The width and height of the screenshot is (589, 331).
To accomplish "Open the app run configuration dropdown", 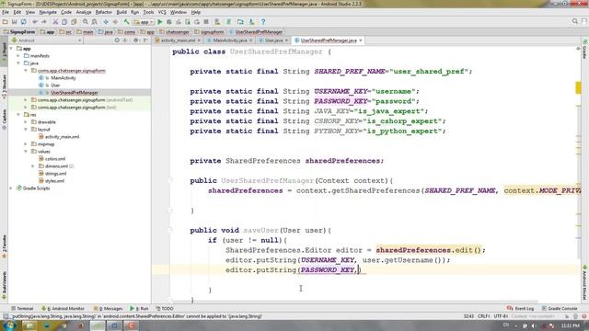I will (144, 22).
